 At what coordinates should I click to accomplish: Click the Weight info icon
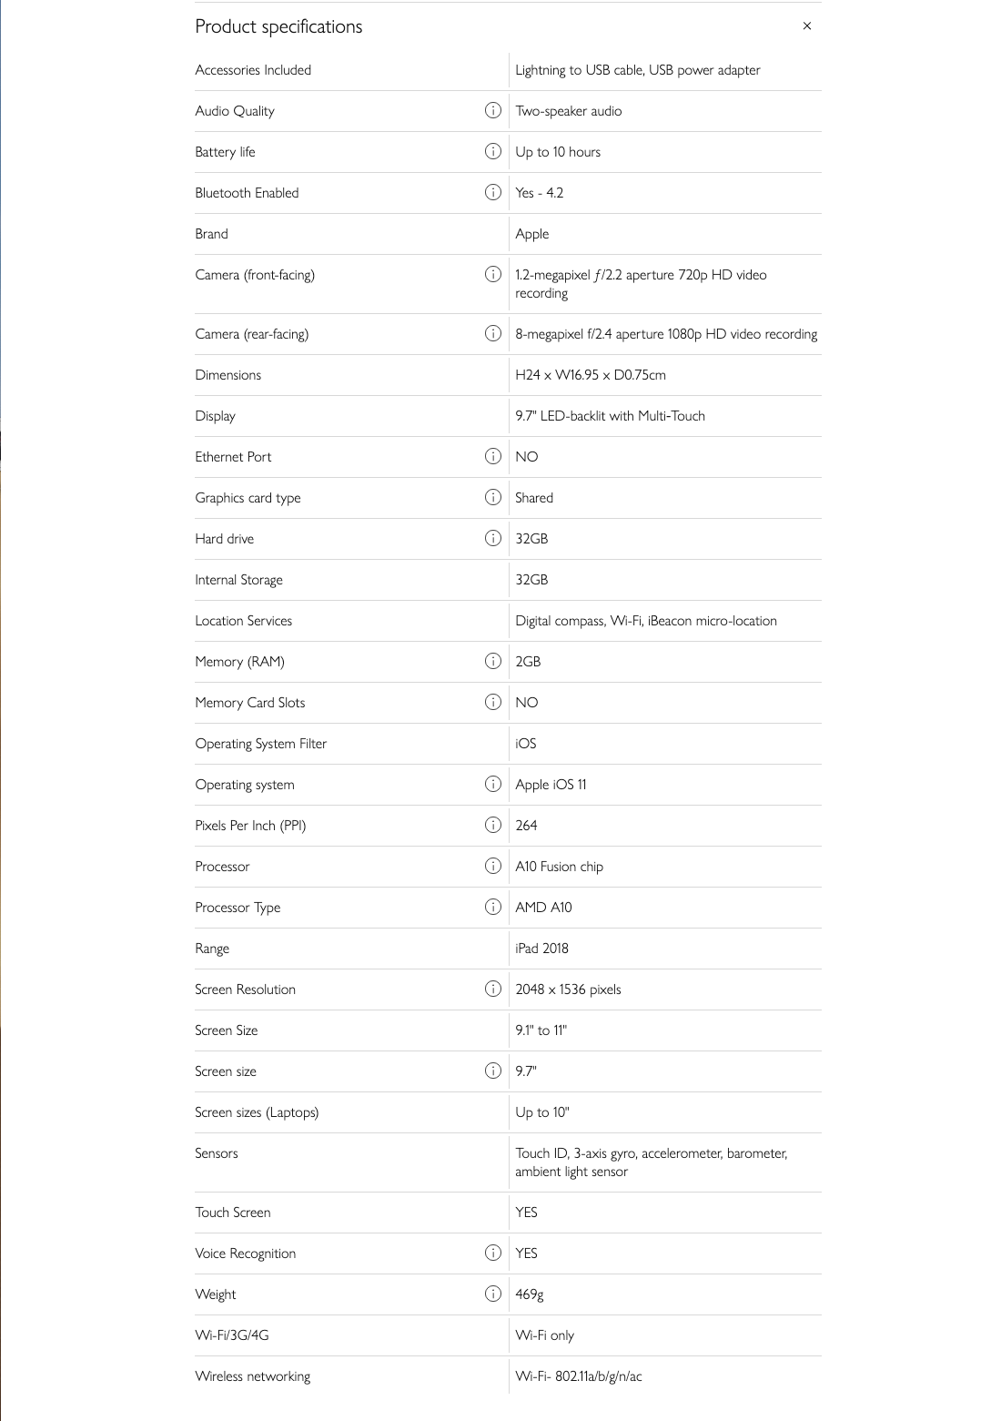point(492,1294)
